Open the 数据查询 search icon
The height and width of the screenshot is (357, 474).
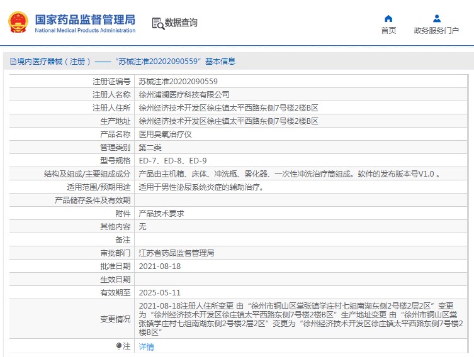tap(158, 23)
